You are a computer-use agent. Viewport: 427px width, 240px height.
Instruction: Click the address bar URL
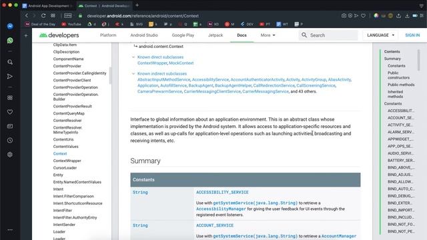click(x=143, y=16)
